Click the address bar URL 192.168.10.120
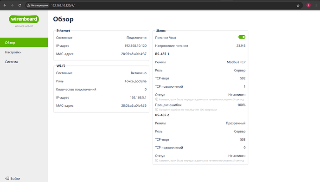Screen dimensions: 320x182 (x=63, y=5)
